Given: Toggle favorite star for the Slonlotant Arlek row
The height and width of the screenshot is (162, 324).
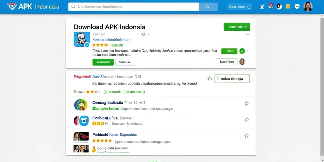Looking at the screenshot, I should click(x=246, y=119).
